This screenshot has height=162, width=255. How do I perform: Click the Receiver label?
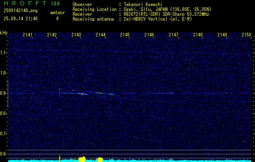pyautogui.click(x=82, y=14)
